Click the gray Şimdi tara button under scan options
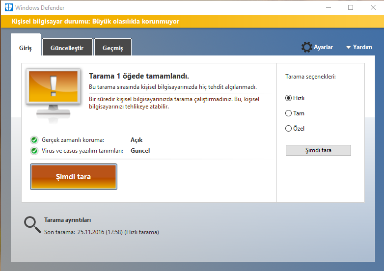384x271 pixels. pyautogui.click(x=318, y=150)
